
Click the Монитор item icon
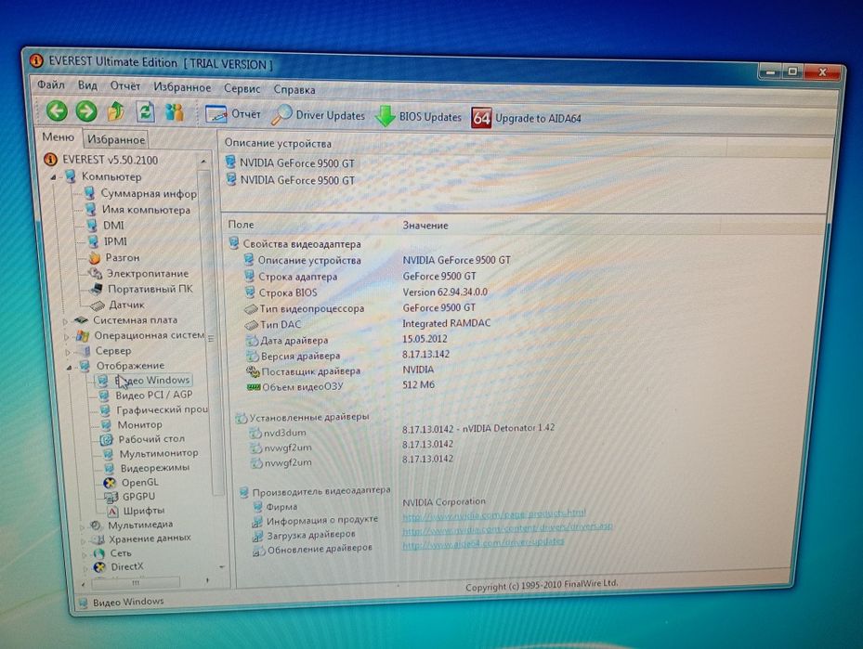105,424
